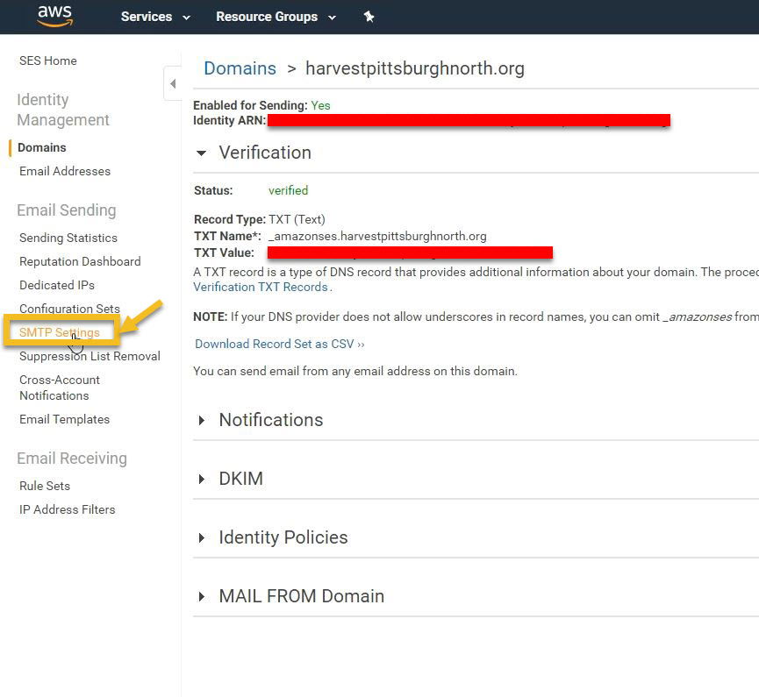Open the Resource Groups dropdown
Viewport: 759px width, 697px height.
[x=276, y=17]
